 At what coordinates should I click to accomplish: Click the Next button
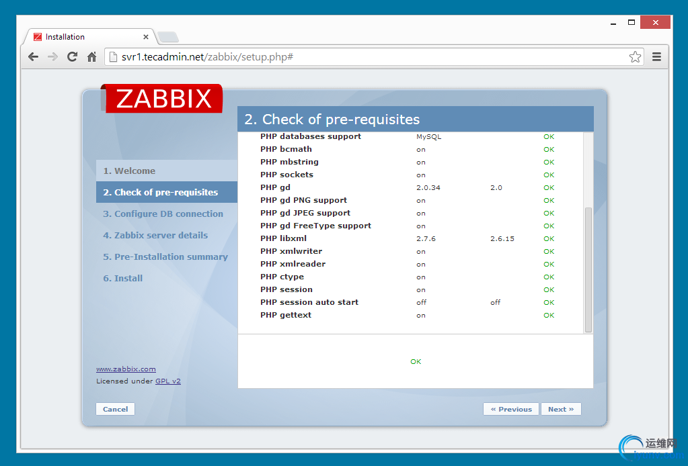(x=561, y=409)
